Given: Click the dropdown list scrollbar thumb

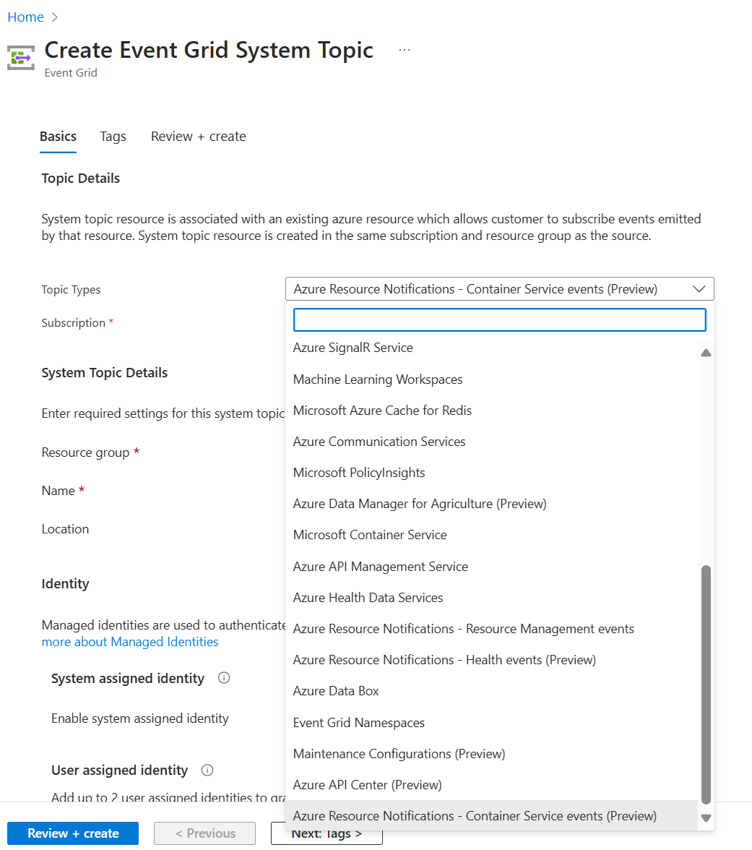Looking at the screenshot, I should point(706,684).
